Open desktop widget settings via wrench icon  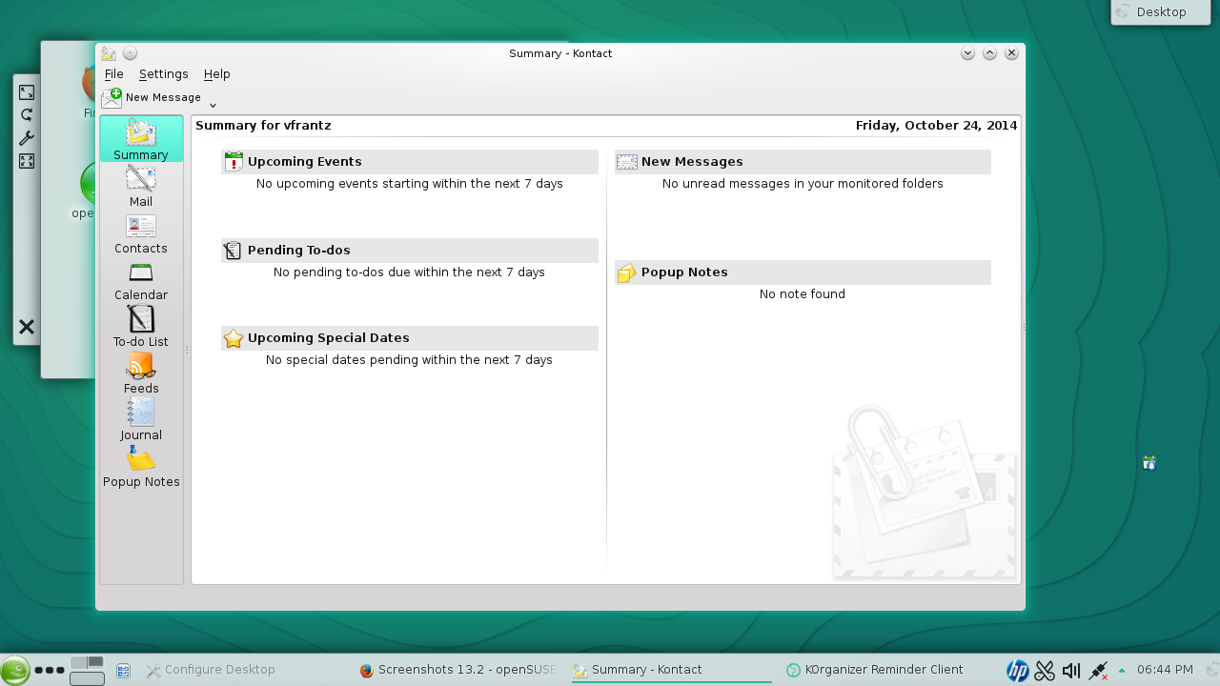point(27,138)
